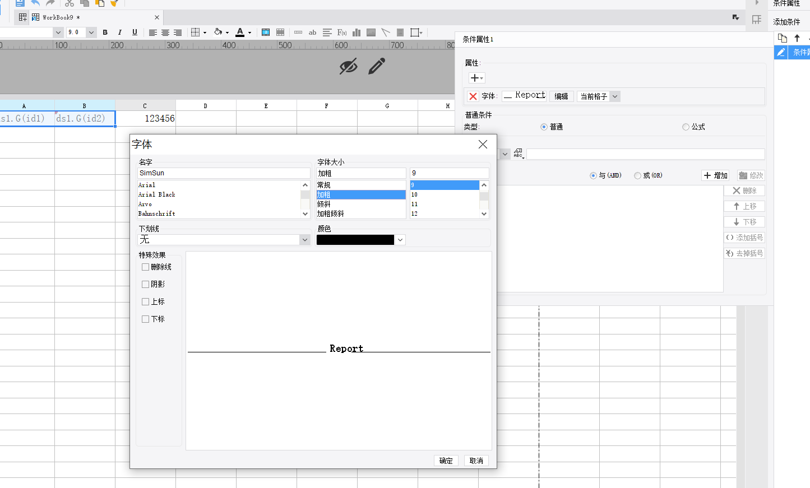
Task: Open the condition column dropdown beside ABC icon
Action: pos(505,154)
